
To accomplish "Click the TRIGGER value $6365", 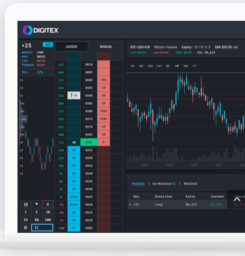I will coord(41,65).
